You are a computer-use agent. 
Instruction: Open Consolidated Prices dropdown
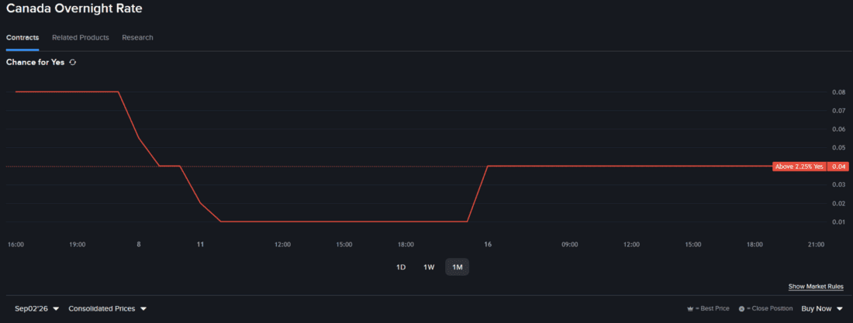point(107,309)
